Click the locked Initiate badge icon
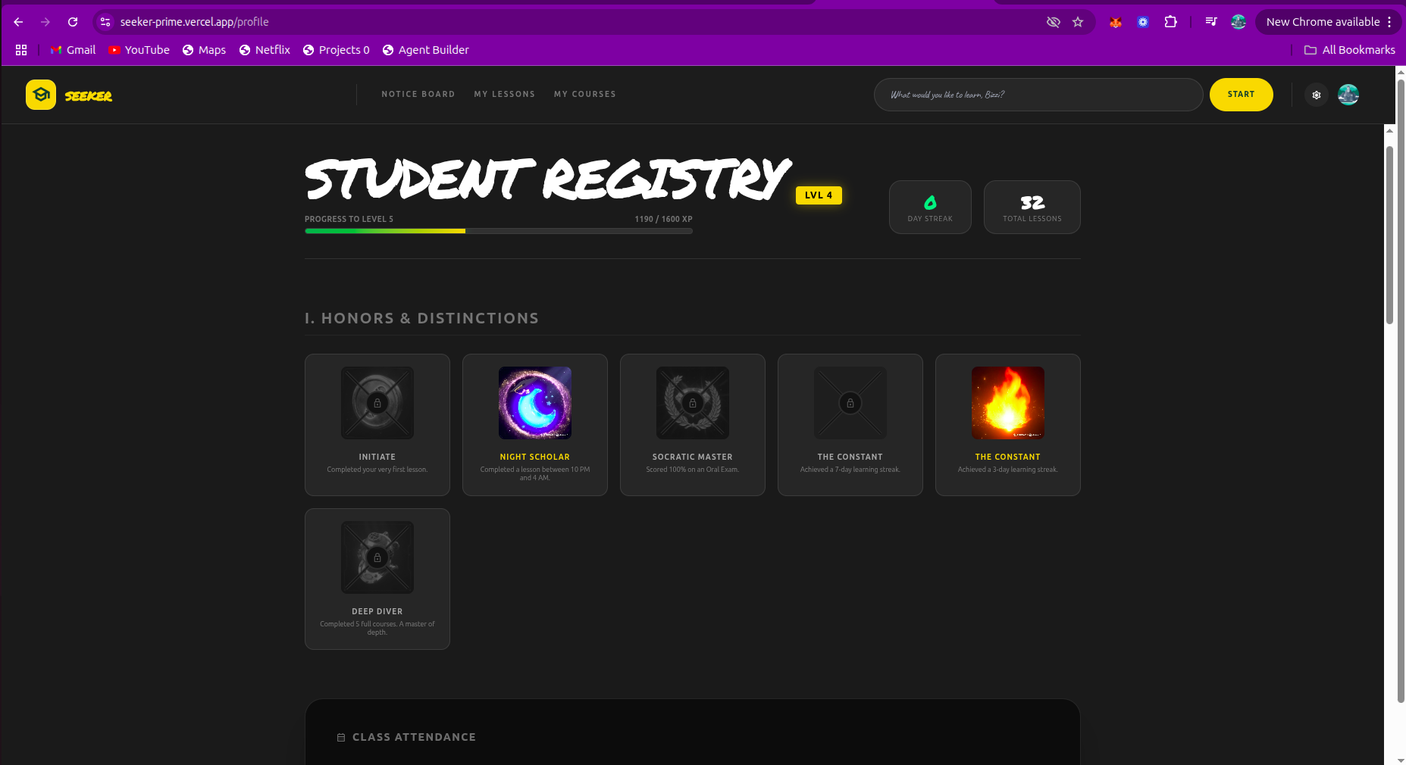Viewport: 1406px width, 765px height. pyautogui.click(x=377, y=403)
